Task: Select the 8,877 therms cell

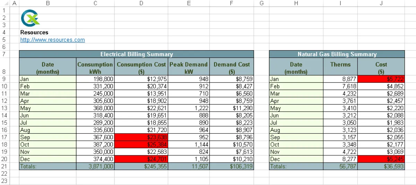Action: click(x=340, y=79)
